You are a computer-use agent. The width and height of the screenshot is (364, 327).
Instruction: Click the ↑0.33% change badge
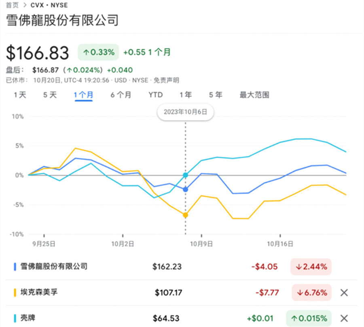click(98, 52)
